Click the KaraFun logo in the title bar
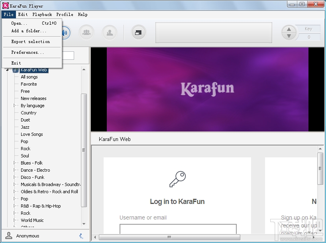326x243 pixels. click(5, 5)
